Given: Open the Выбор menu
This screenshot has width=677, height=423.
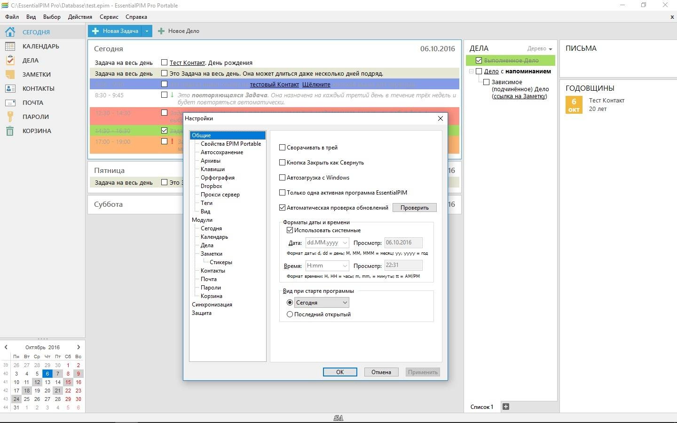Looking at the screenshot, I should [x=52, y=17].
